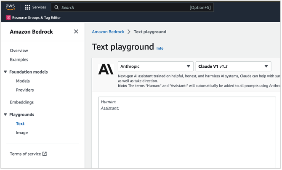Click the Amazon Bedrock sidebar title
The image size is (282, 170).
[x=32, y=32]
